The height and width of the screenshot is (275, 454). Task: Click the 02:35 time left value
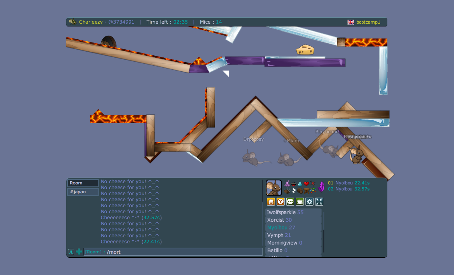[181, 22]
